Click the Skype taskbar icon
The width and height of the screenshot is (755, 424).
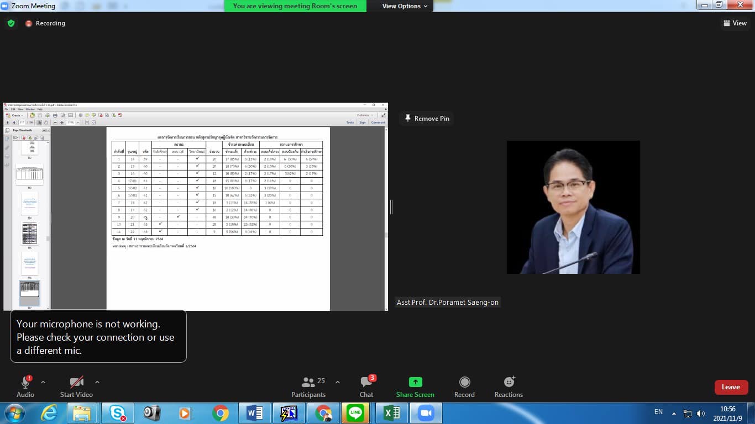117,413
